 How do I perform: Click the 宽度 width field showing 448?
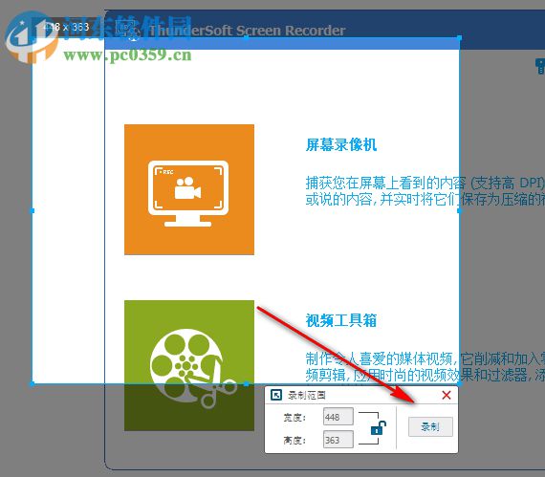pos(338,417)
